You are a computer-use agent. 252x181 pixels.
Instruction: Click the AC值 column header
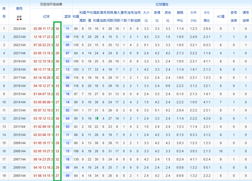221,17
